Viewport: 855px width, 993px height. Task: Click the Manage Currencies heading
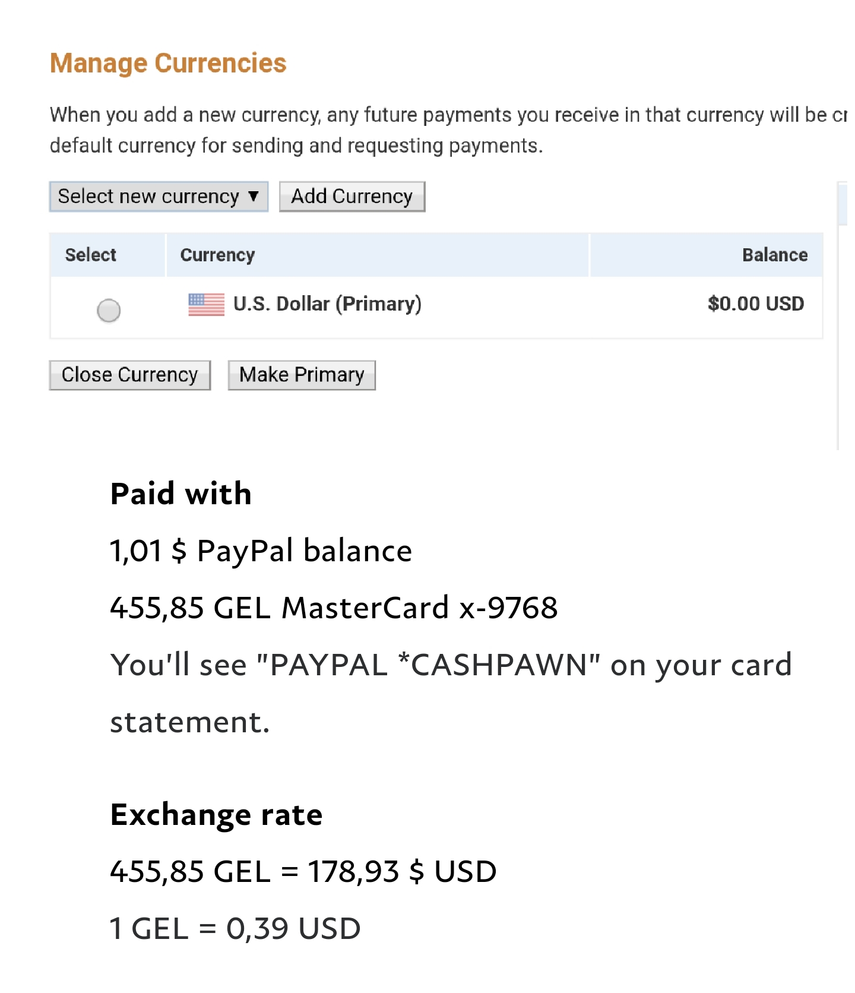coord(168,64)
